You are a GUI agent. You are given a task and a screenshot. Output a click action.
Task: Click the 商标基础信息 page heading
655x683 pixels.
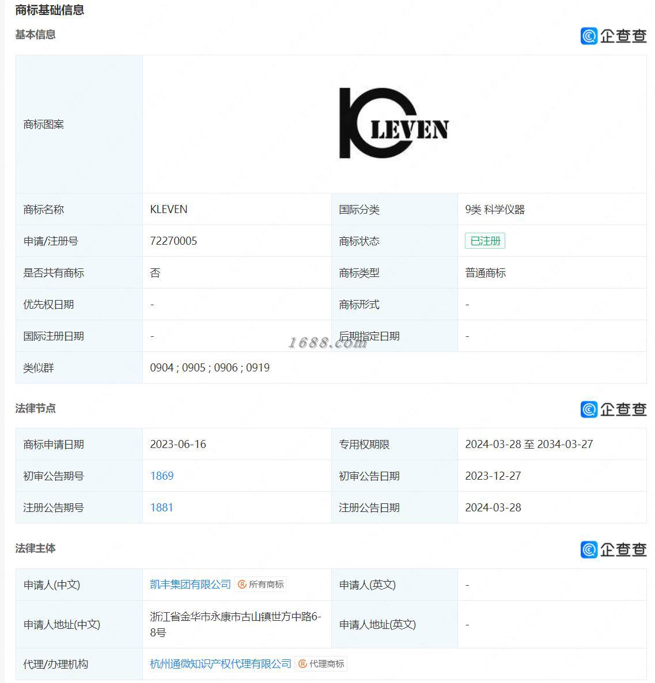pos(50,10)
